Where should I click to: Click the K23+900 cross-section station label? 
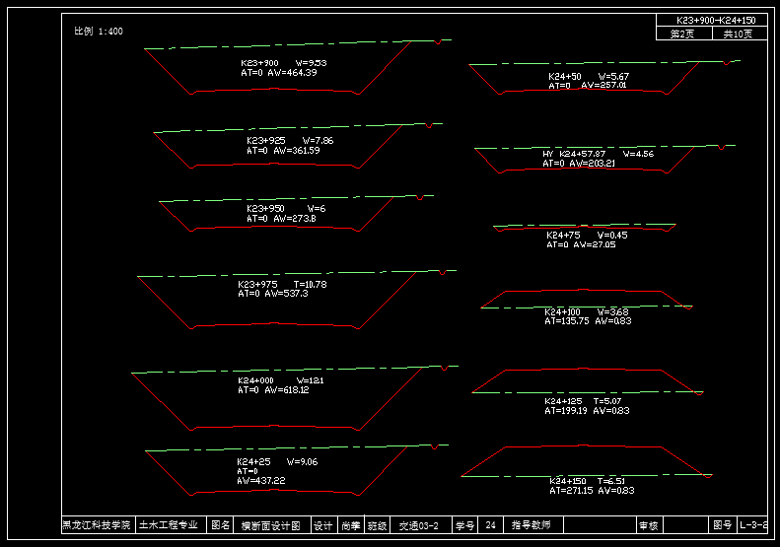(x=259, y=63)
